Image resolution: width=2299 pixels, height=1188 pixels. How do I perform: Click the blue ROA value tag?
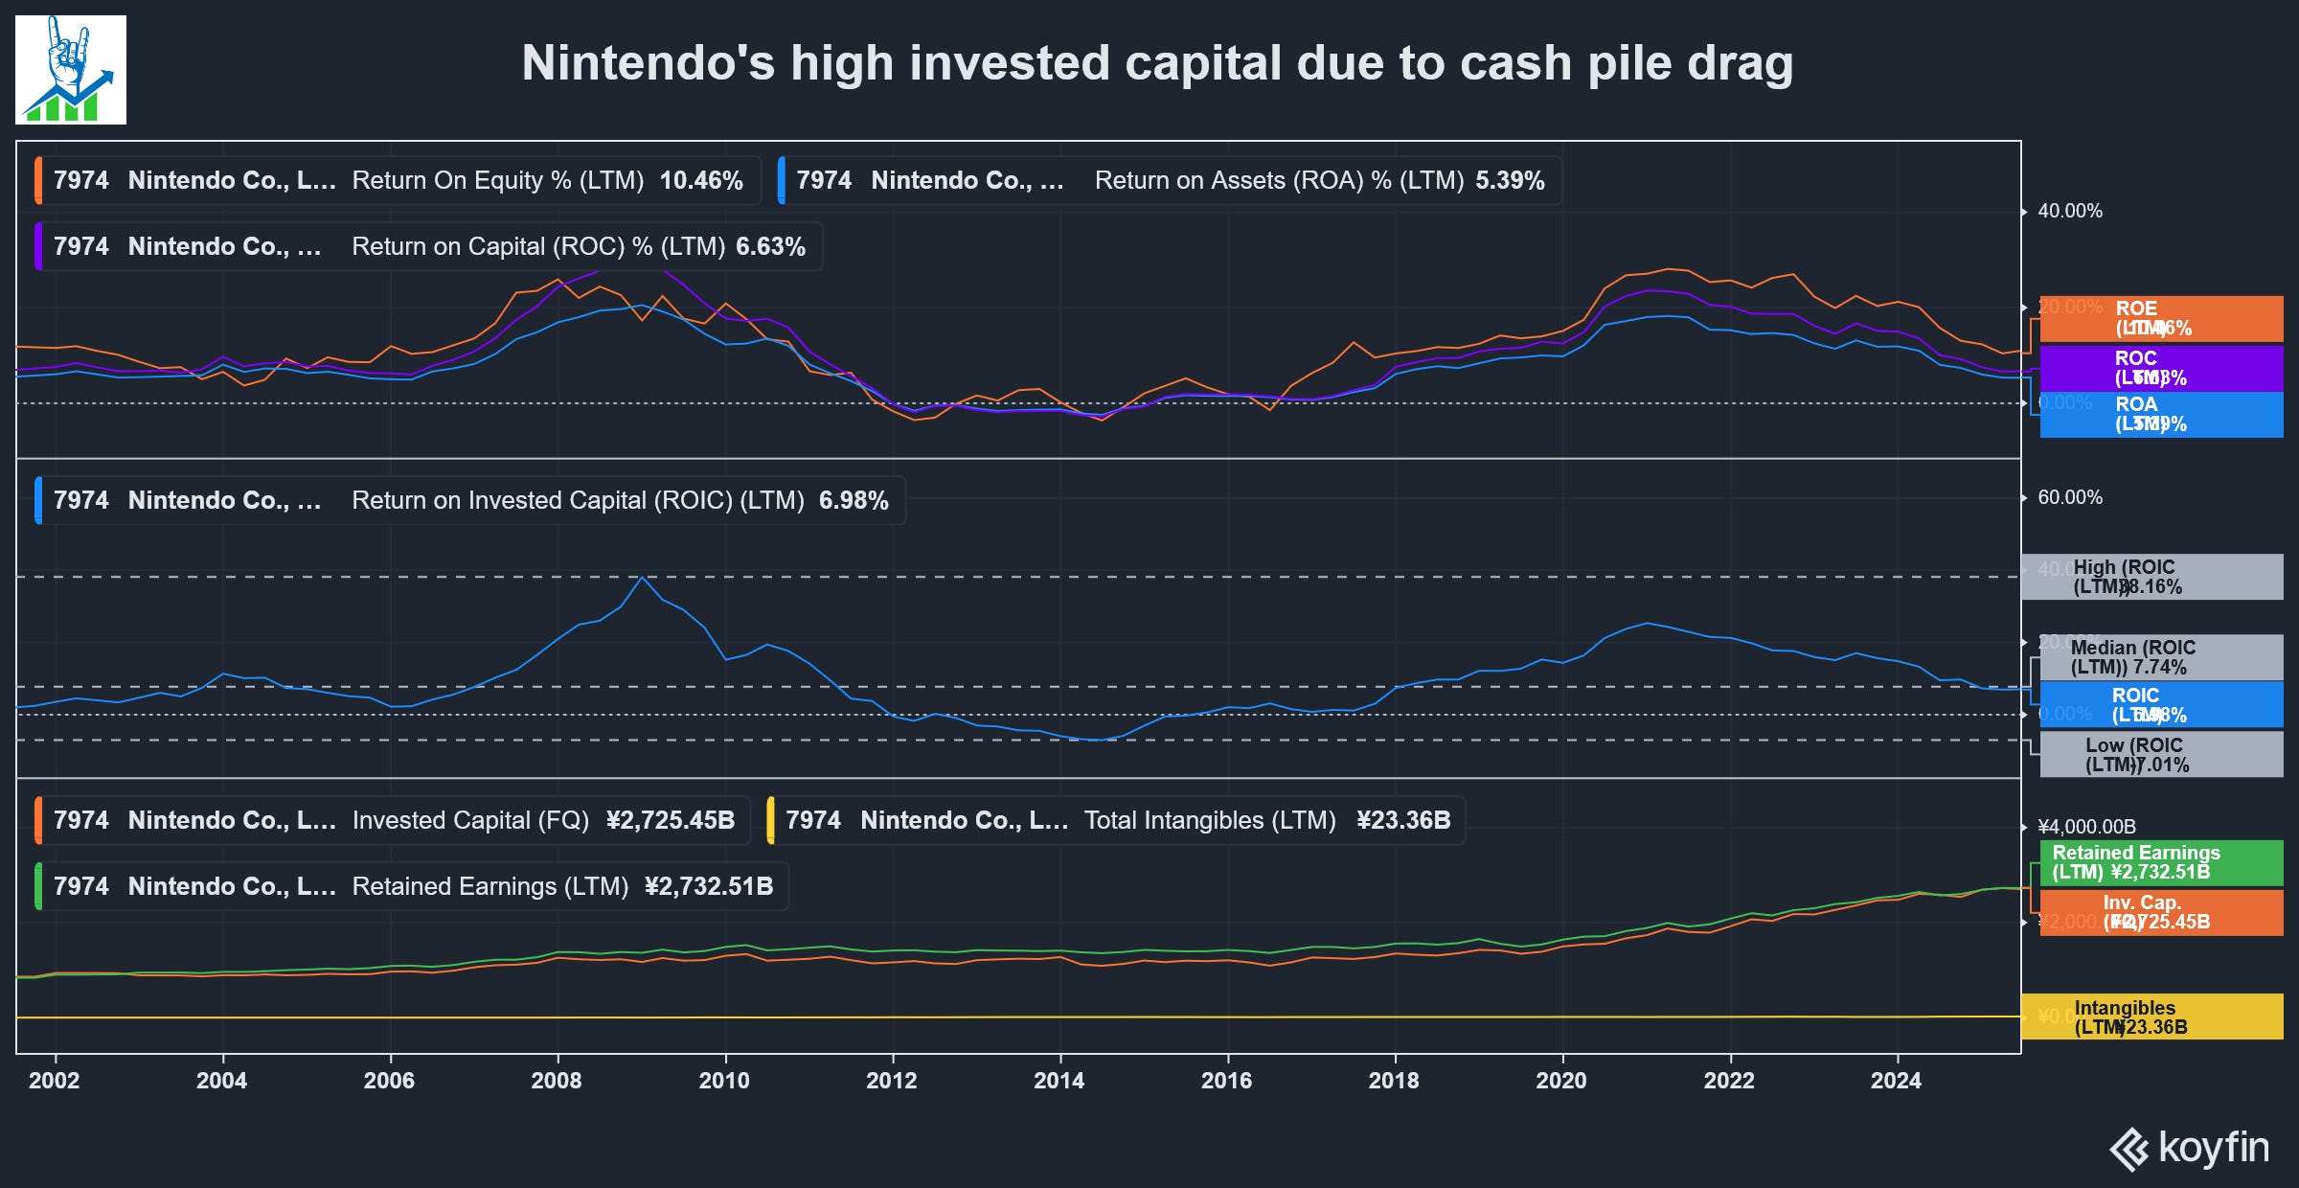click(x=2161, y=415)
